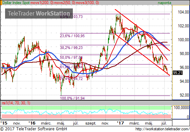Image resolution: width=190 pixels, height=132 pixels.
Task: Click the rsi1(14, 70, 30, 1) label
Action: coord(16,103)
